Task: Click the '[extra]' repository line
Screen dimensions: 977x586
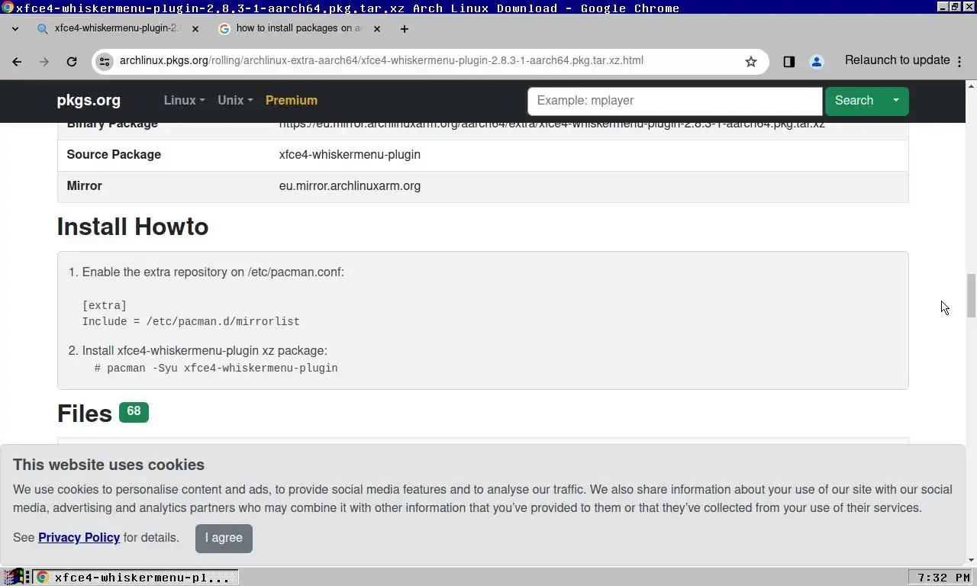Action: coord(105,305)
